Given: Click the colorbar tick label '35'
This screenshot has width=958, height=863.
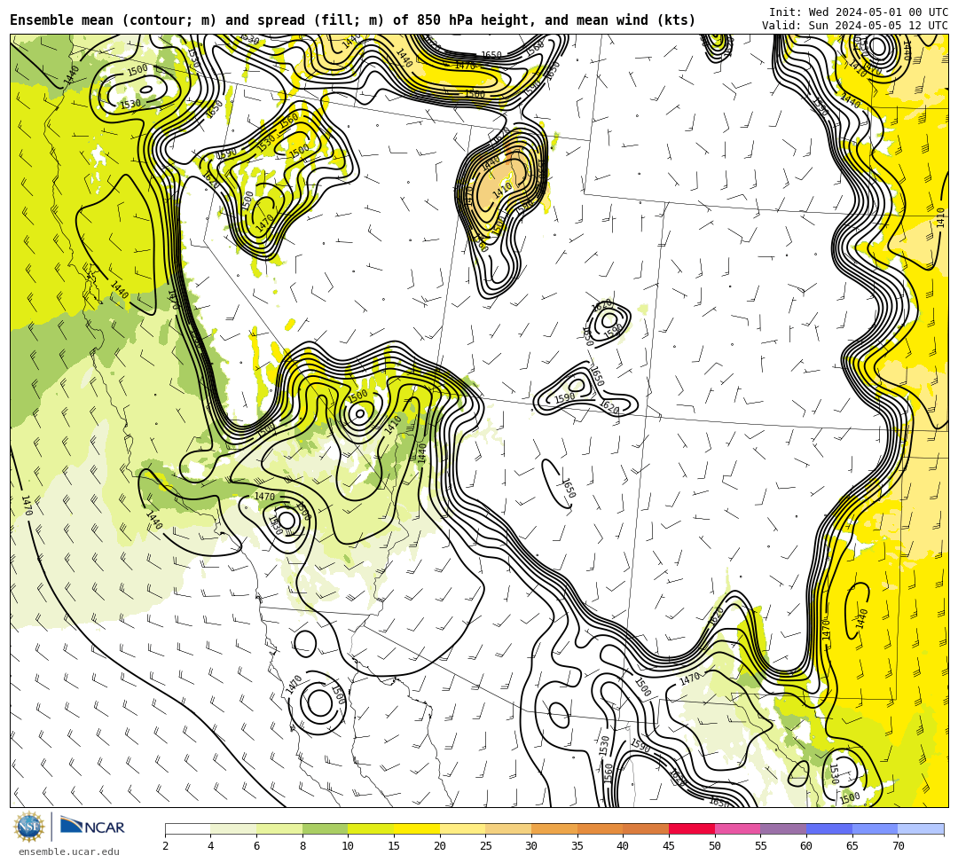Looking at the screenshot, I should tap(577, 846).
